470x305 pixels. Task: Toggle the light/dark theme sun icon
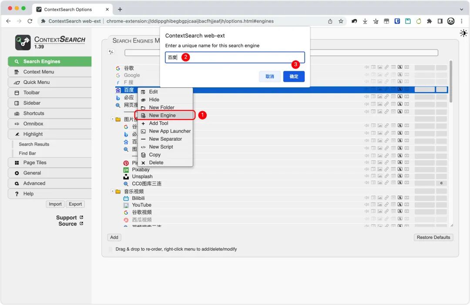coord(463,33)
